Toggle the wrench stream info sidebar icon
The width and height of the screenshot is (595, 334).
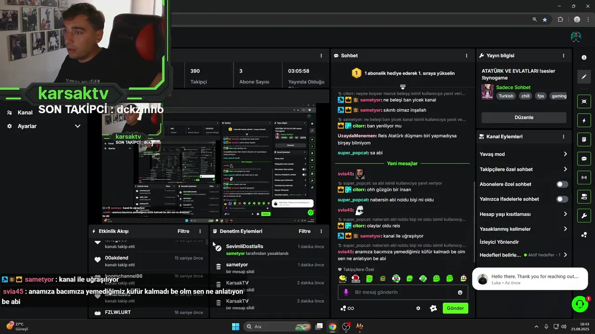tap(584, 216)
